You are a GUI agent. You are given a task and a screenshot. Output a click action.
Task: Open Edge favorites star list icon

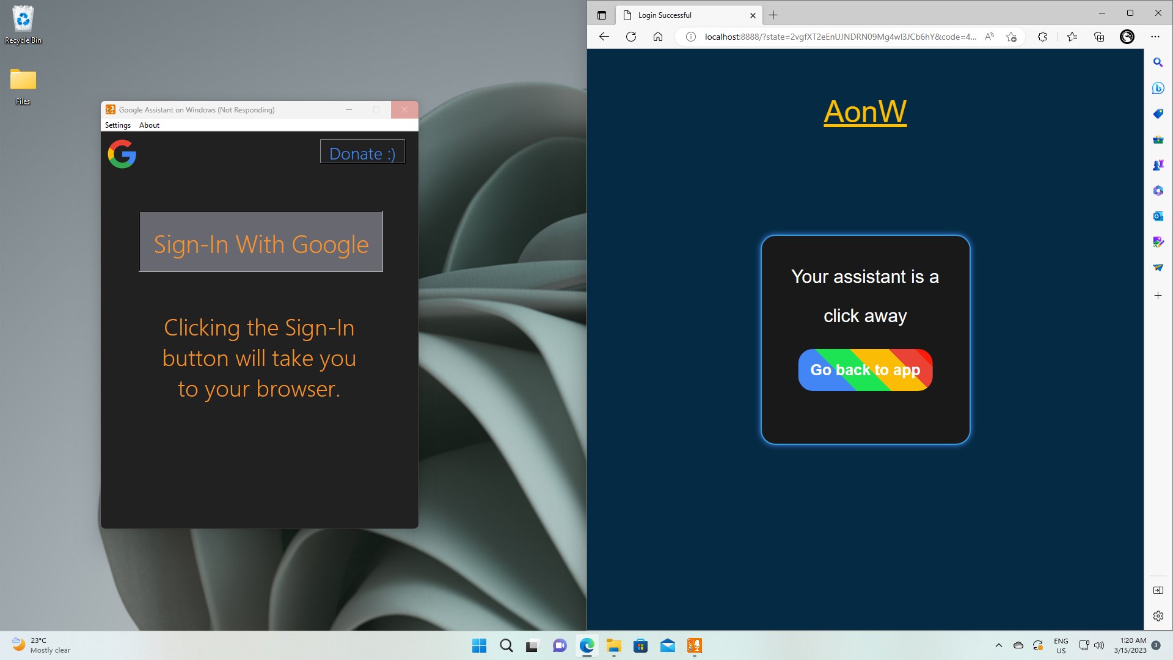coord(1072,37)
